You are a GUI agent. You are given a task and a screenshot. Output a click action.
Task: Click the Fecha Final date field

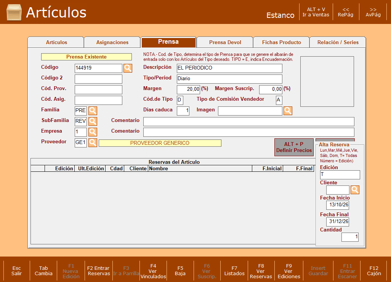point(338,222)
